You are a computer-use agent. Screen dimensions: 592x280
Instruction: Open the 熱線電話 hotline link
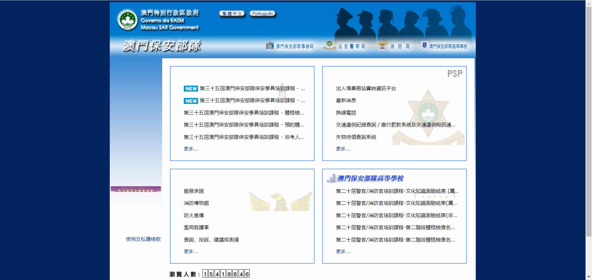point(346,113)
